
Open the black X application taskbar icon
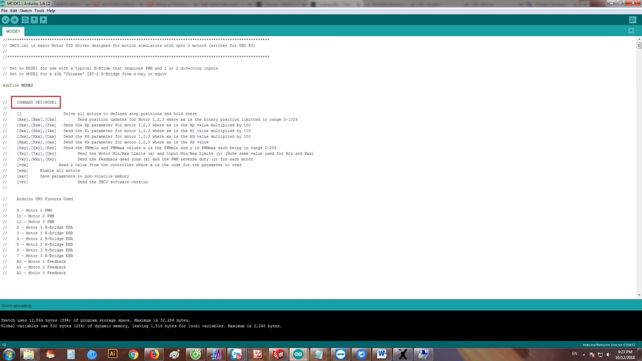click(403, 354)
